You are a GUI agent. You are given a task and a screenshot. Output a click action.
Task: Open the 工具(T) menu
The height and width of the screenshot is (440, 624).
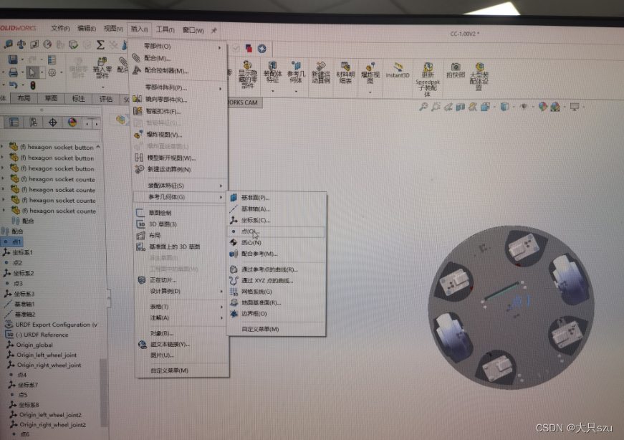point(165,29)
